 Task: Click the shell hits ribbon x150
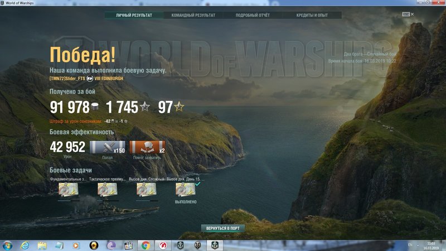tap(108, 147)
